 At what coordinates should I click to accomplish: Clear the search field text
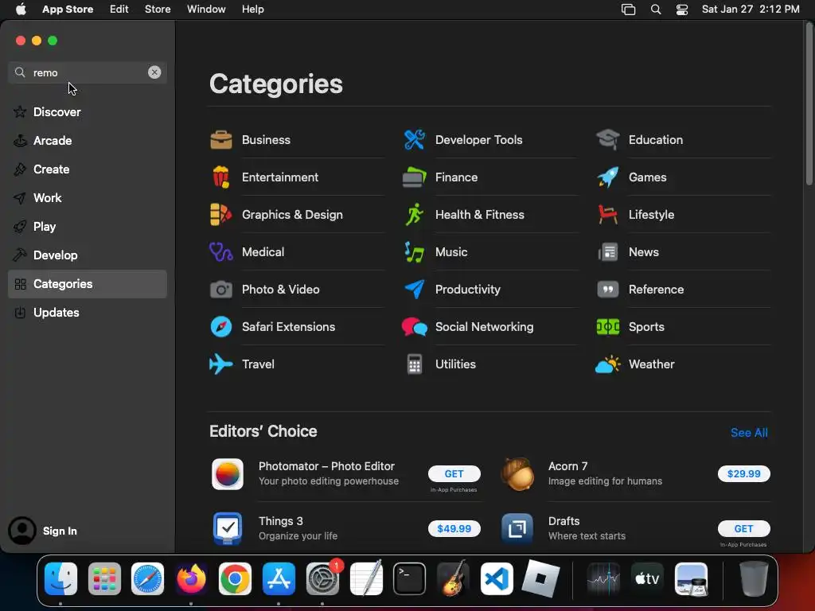[154, 72]
